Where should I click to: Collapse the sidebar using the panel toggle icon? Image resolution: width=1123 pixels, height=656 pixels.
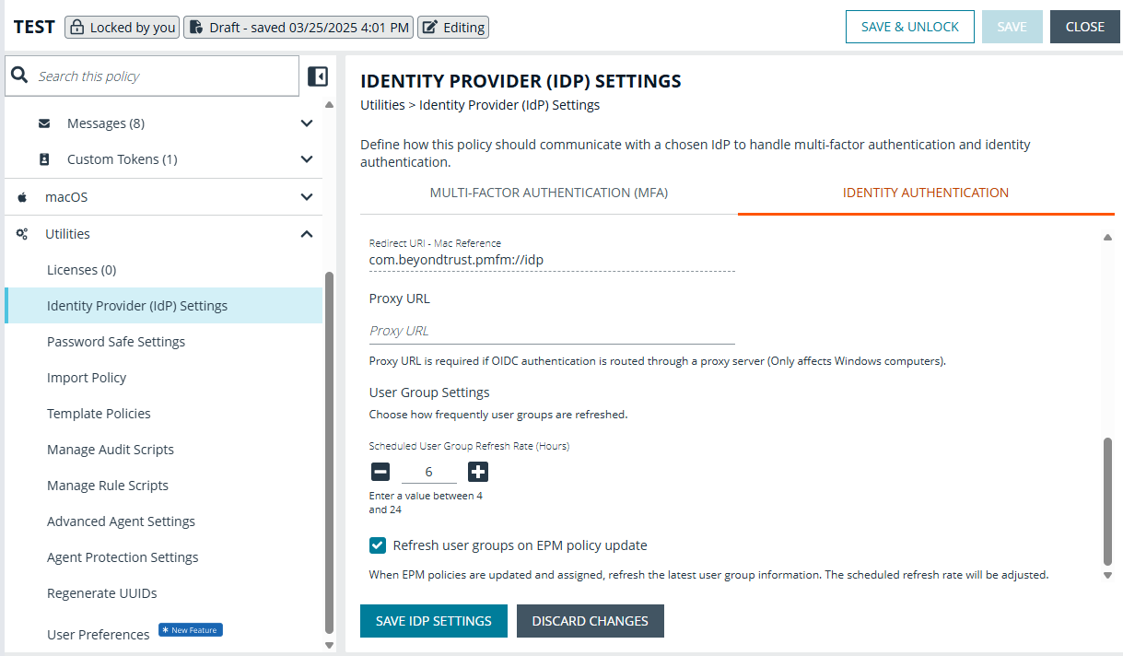tap(318, 76)
